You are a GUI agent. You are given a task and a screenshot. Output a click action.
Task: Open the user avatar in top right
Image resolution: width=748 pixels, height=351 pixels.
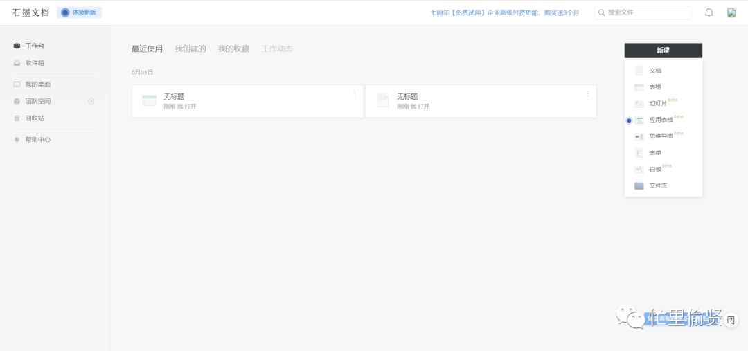point(731,13)
